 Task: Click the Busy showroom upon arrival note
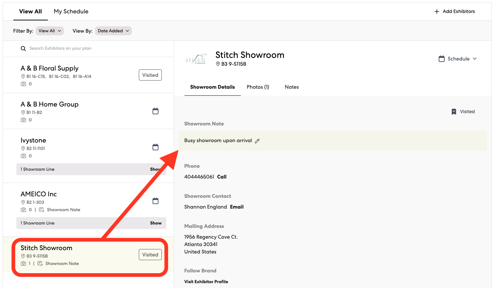tap(218, 141)
